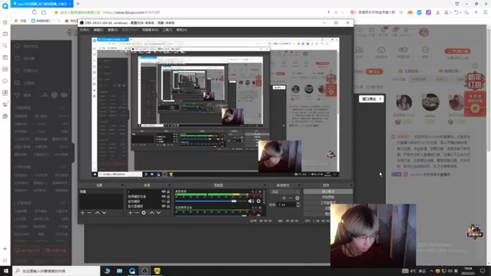The height and width of the screenshot is (276, 491).
Task: Open desktop audio settings gear in mixer
Action: [258, 201]
